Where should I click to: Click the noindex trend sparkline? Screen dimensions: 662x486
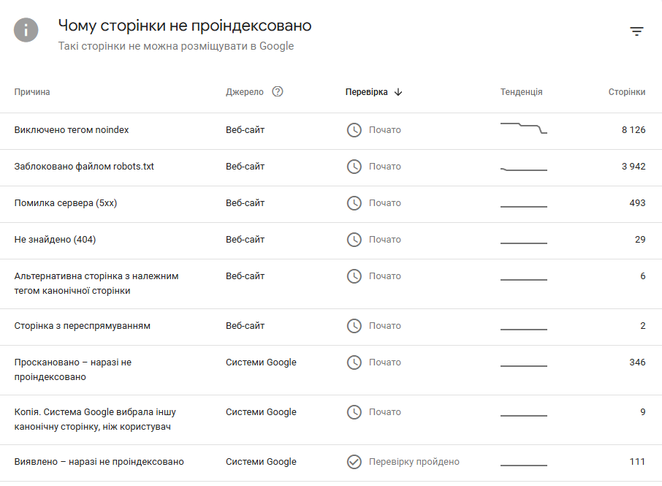click(523, 129)
